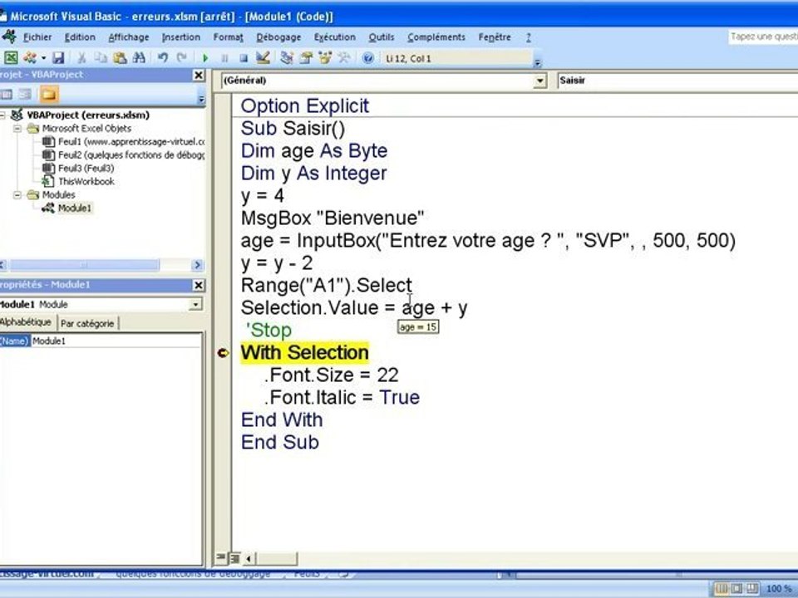Select Feuil3 (Feuil3) in tree
The image size is (798, 598).
click(x=78, y=169)
